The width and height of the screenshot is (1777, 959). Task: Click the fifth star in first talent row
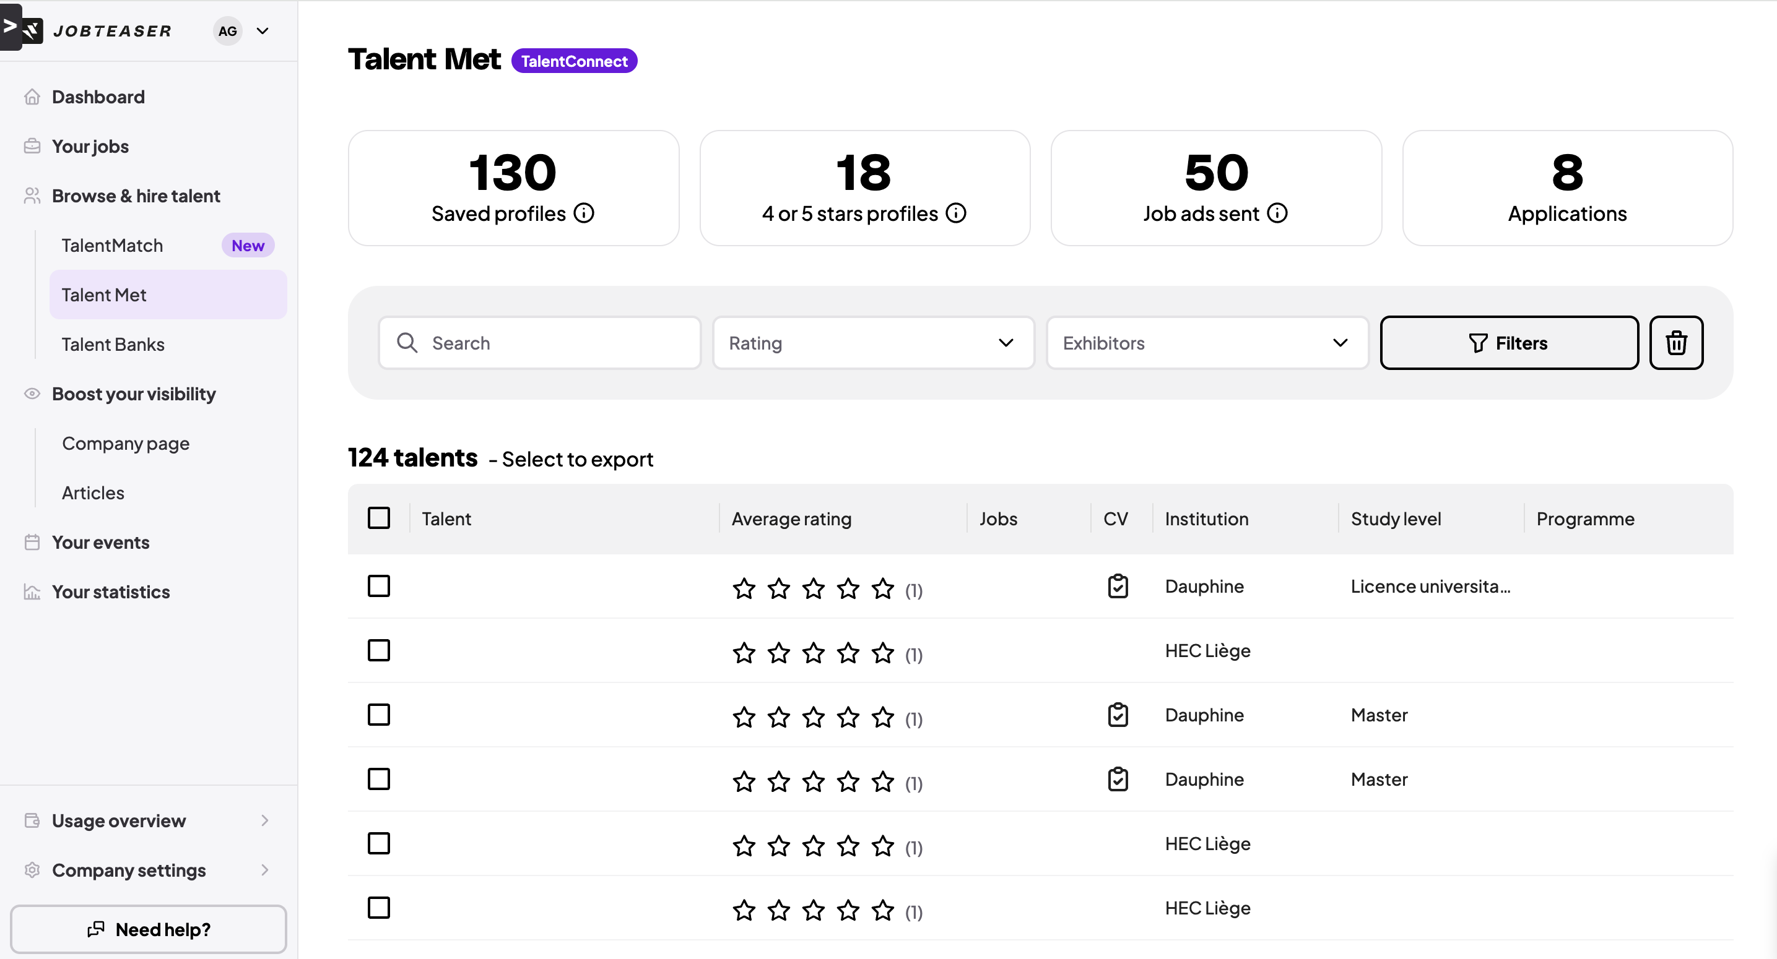coord(882,589)
